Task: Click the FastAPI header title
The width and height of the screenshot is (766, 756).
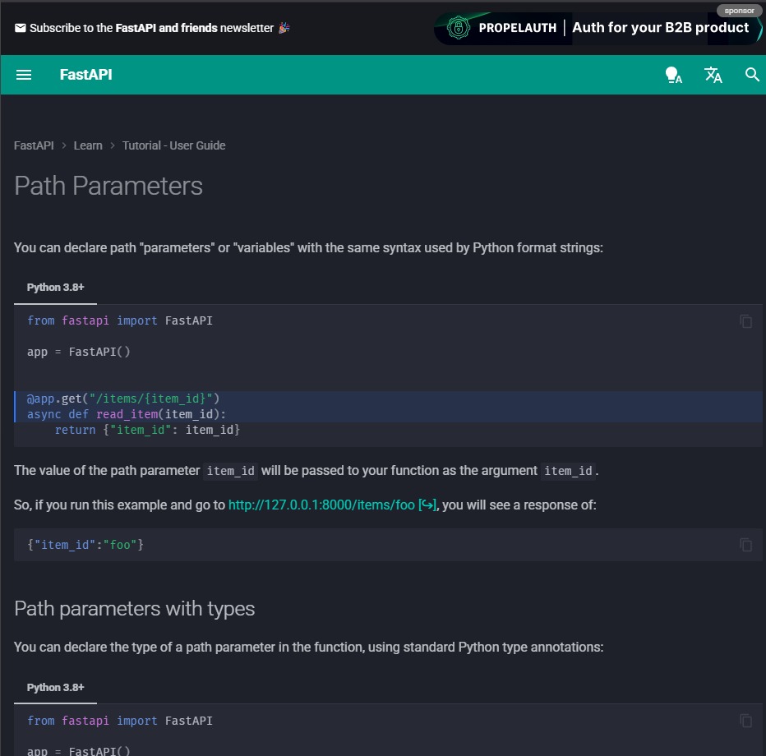Action: pyautogui.click(x=85, y=75)
